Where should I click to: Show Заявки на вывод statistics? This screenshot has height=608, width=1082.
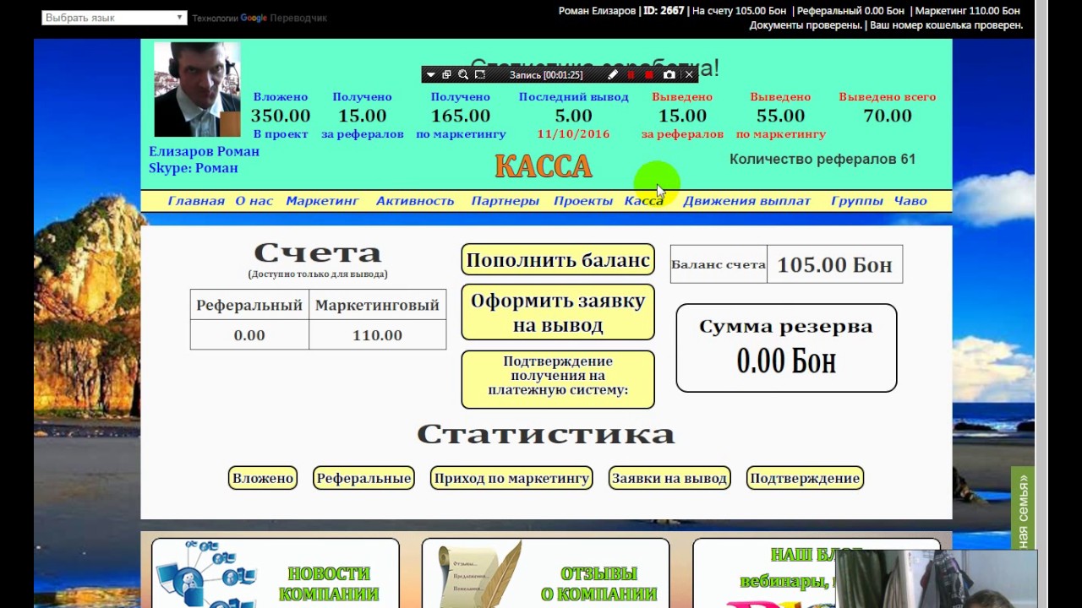point(669,478)
